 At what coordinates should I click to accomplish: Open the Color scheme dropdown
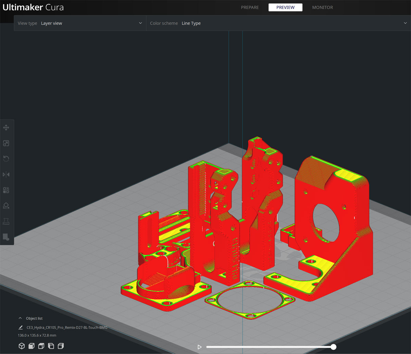pos(278,23)
